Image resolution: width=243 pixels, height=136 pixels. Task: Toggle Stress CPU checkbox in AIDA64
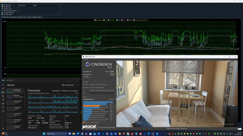point(5,5)
